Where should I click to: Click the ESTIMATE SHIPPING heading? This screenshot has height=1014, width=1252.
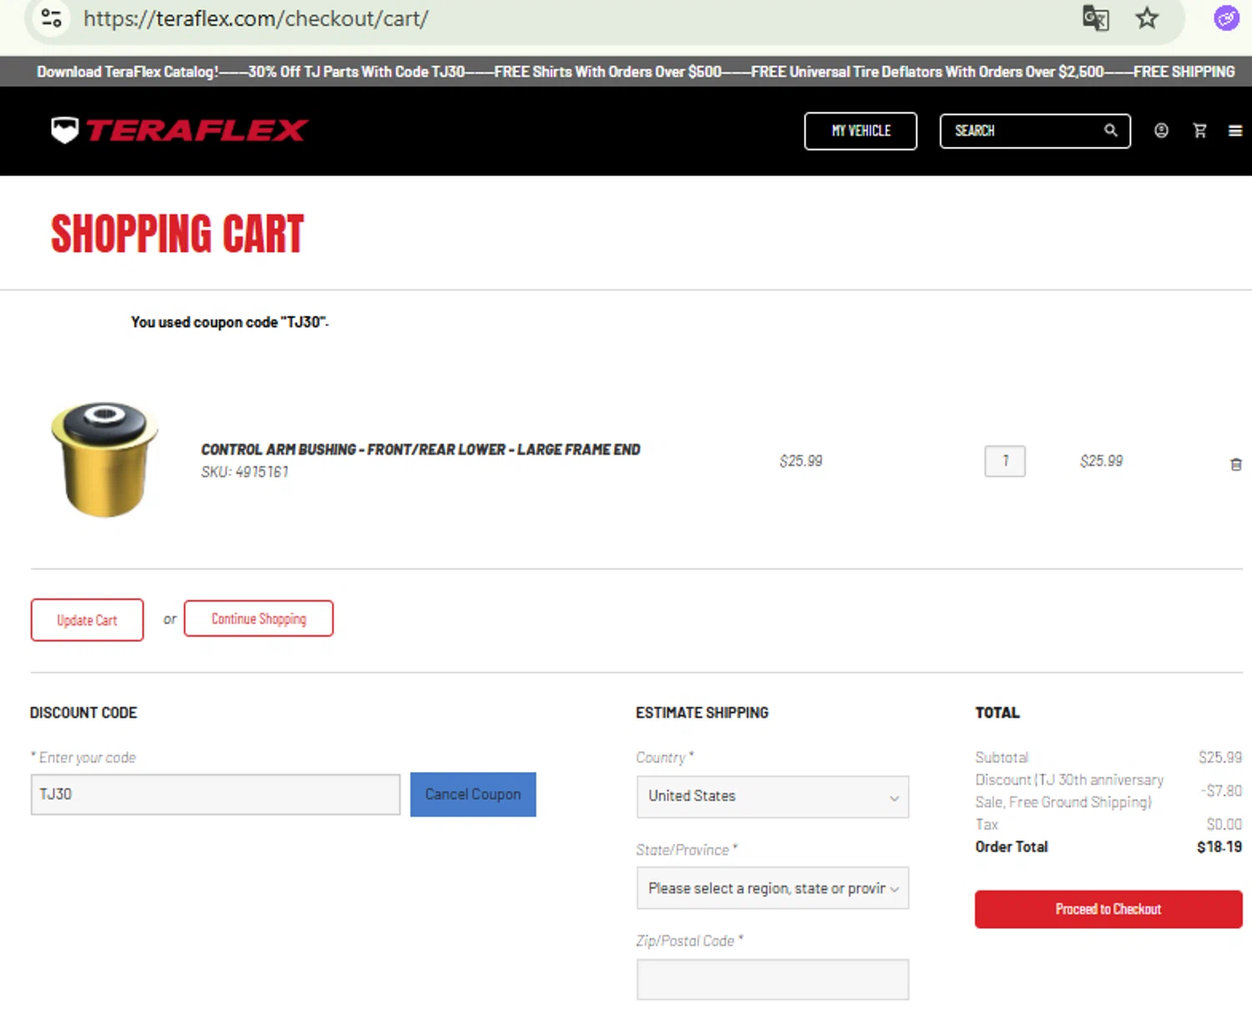click(702, 713)
